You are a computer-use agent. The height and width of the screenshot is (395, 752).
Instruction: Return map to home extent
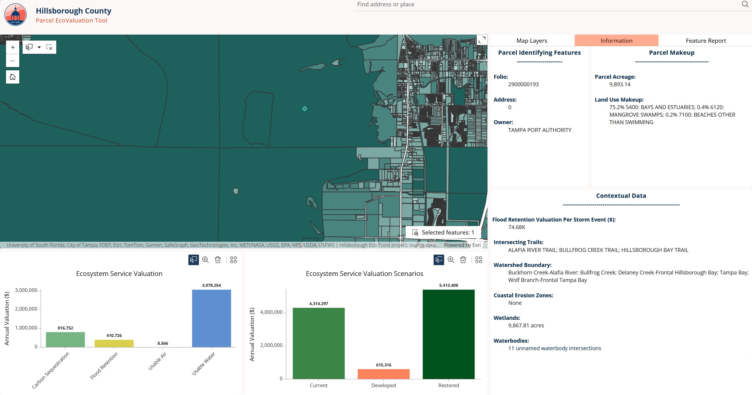pos(13,77)
